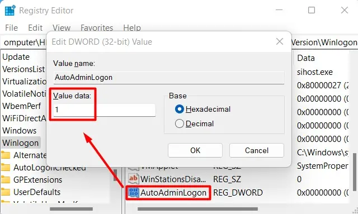Select the Hexadecimal base option

[180, 109]
